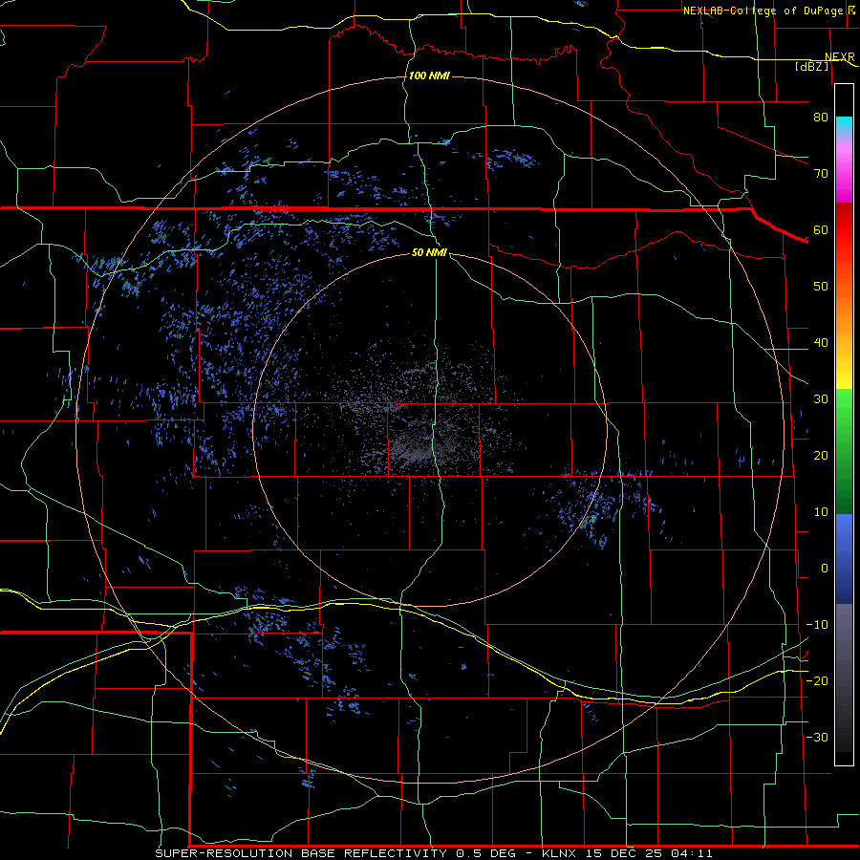
Task: Click the 0 value on the dBZ scale
Action: (825, 569)
